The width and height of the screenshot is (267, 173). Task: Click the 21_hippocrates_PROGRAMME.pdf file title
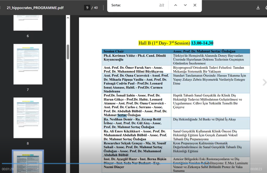coord(35,8)
